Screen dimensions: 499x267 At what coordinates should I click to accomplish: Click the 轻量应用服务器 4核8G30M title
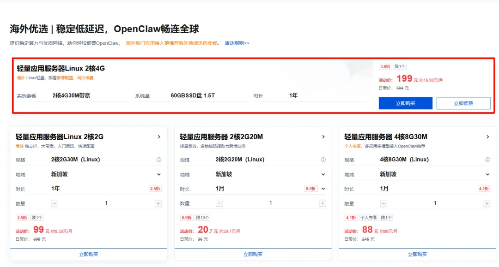386,137
